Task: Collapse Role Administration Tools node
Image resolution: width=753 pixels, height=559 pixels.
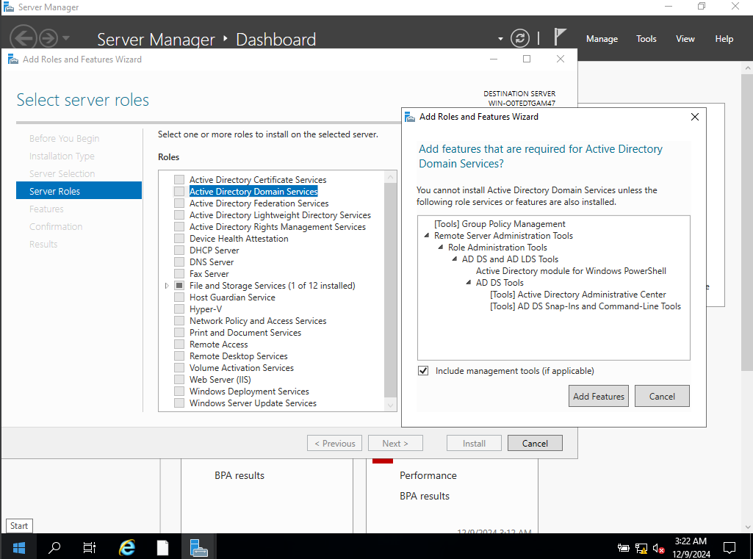Action: click(440, 247)
